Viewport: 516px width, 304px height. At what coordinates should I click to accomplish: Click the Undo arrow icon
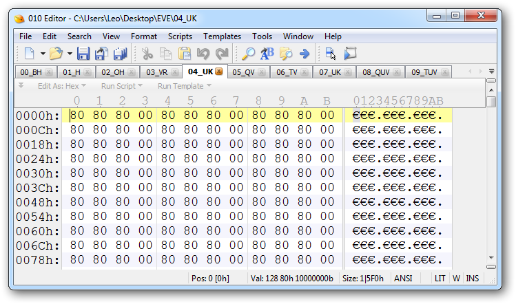[x=203, y=54]
